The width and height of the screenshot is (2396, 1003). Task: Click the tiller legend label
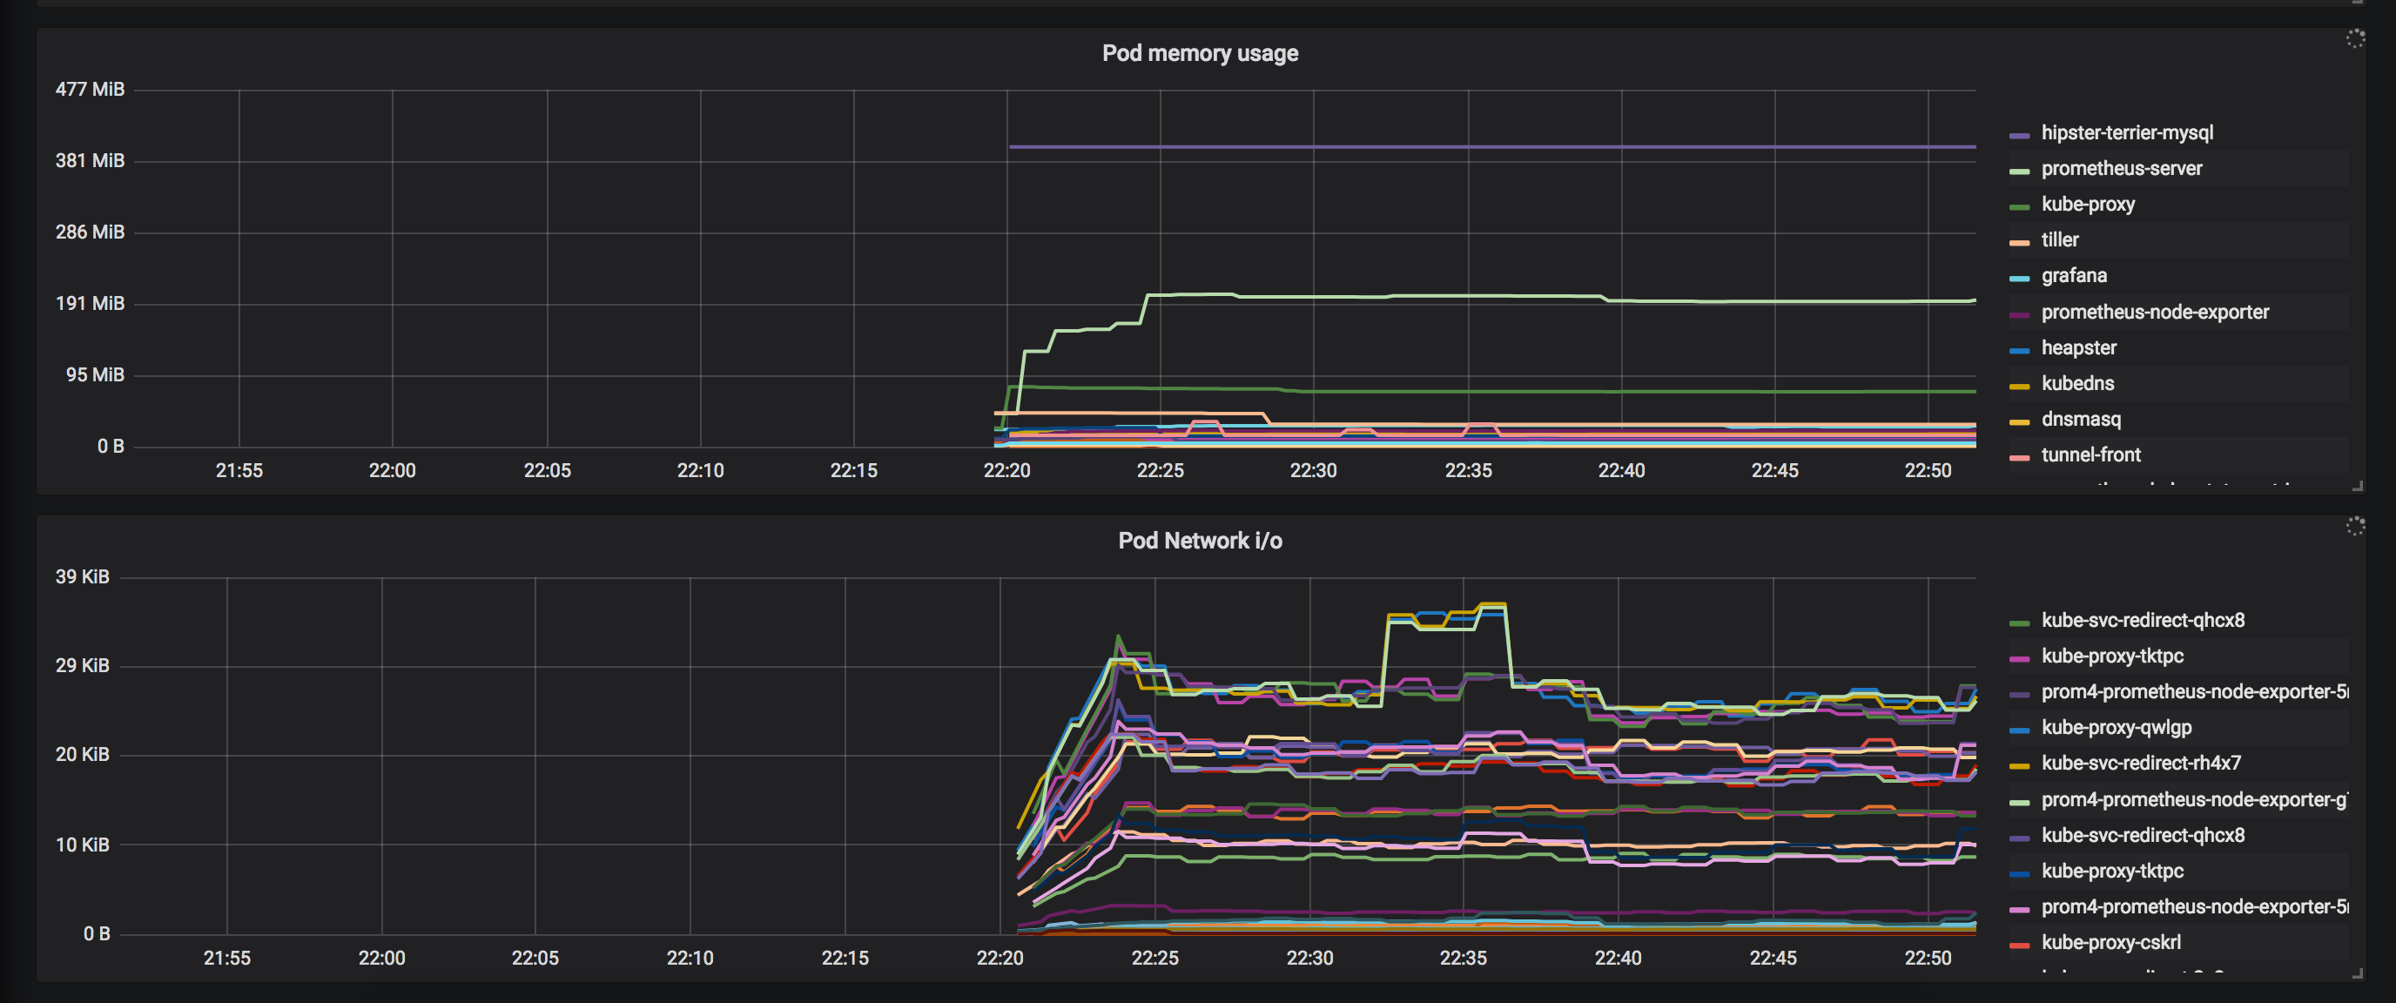[2059, 240]
